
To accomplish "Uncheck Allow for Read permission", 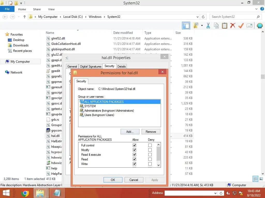I will pyautogui.click(x=134, y=159).
